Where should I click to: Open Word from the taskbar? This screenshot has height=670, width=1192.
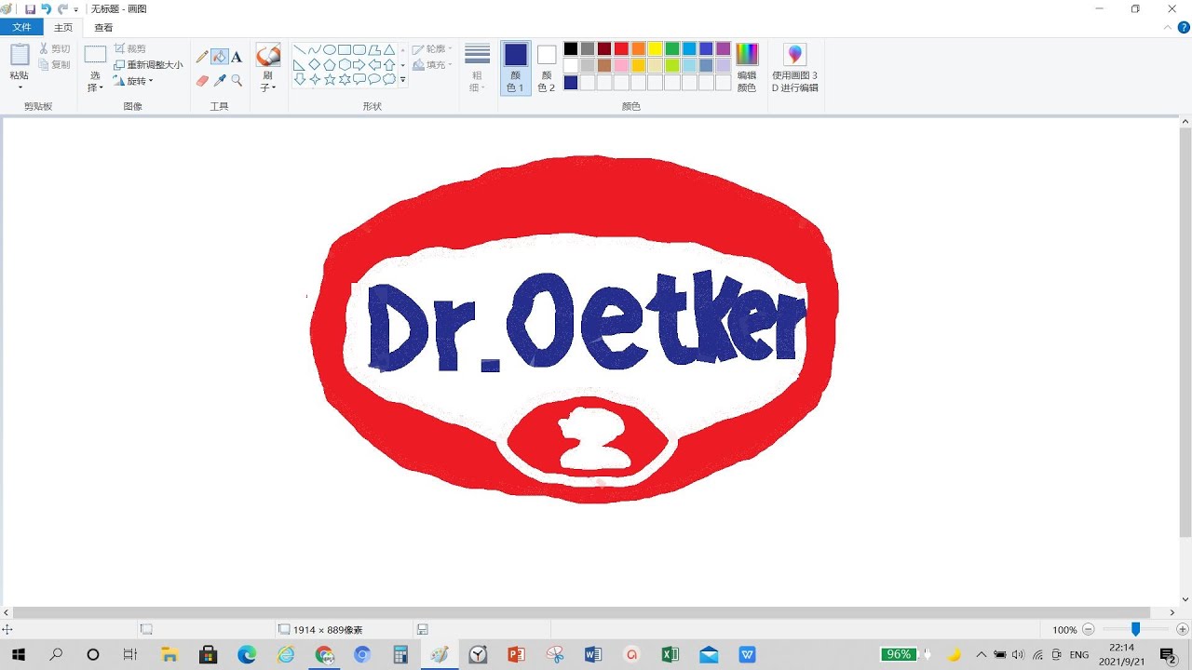tap(593, 655)
